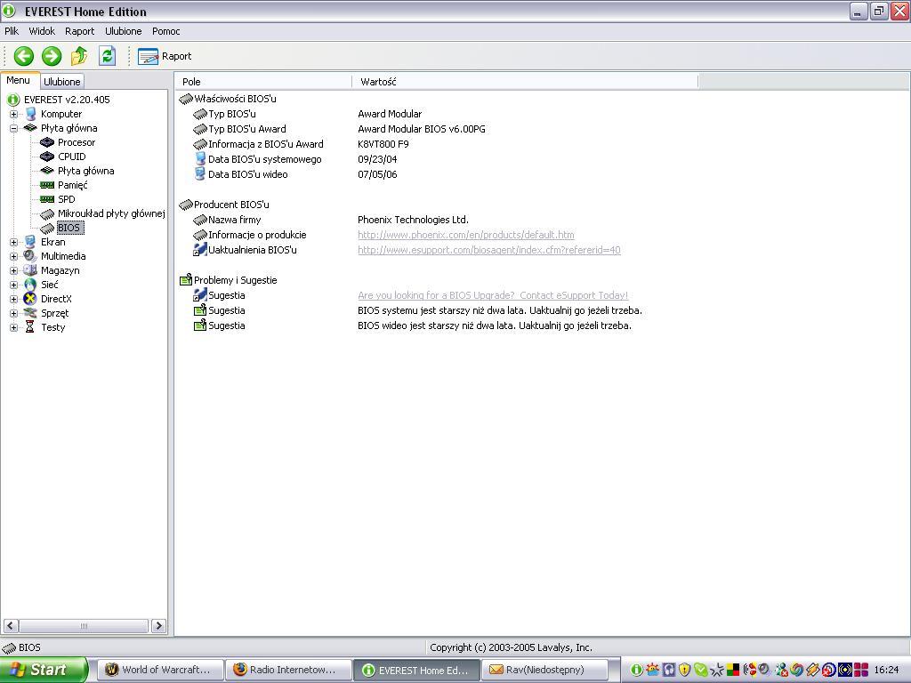Screen dimensions: 911x683
Task: Select the EVEREST v2.20.405 root node
Action: point(67,100)
